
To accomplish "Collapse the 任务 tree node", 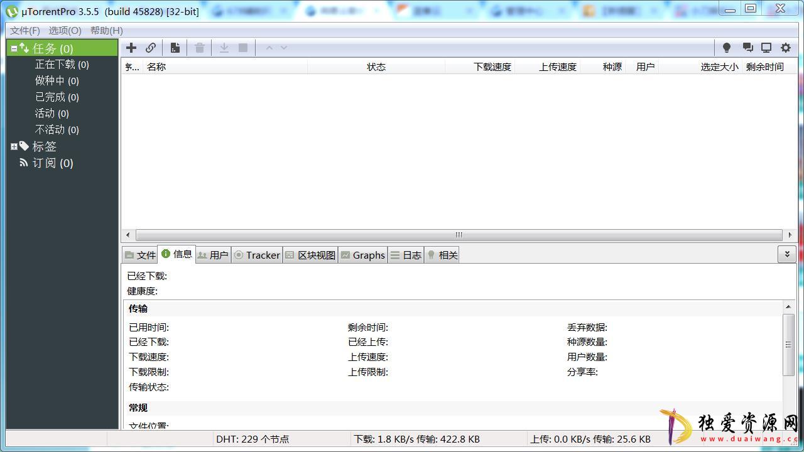I will coord(14,48).
